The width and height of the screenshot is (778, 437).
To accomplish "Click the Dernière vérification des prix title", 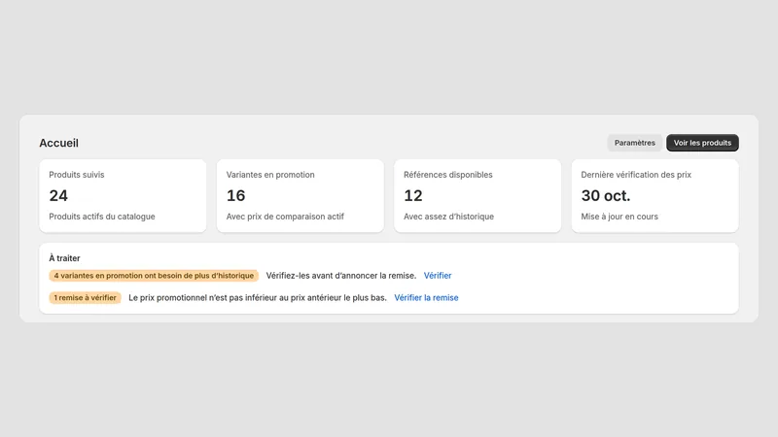I will 636,175.
